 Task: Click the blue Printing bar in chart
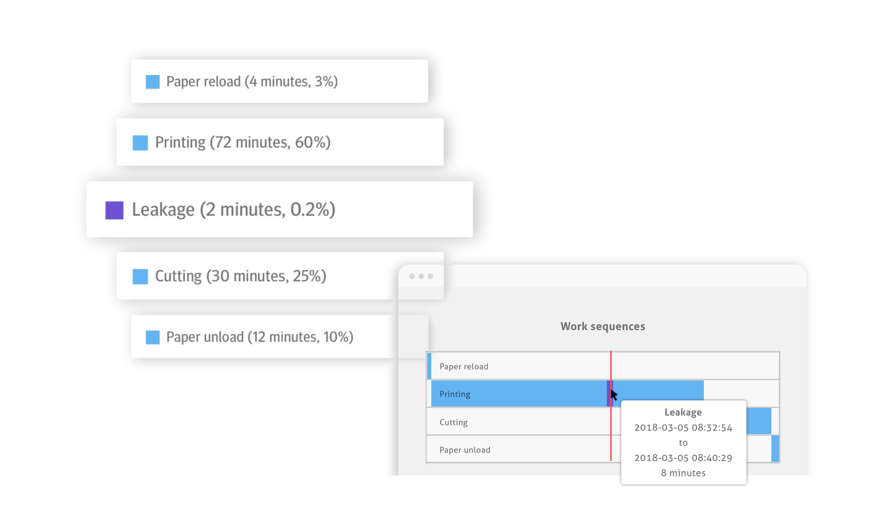[x=517, y=394]
